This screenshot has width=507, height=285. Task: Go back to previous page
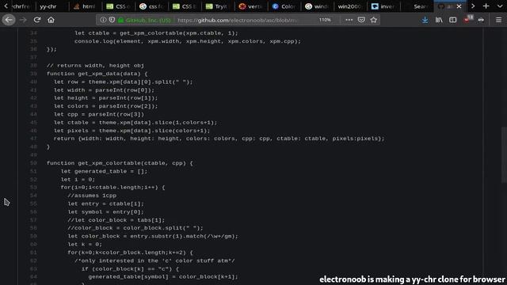9,20
